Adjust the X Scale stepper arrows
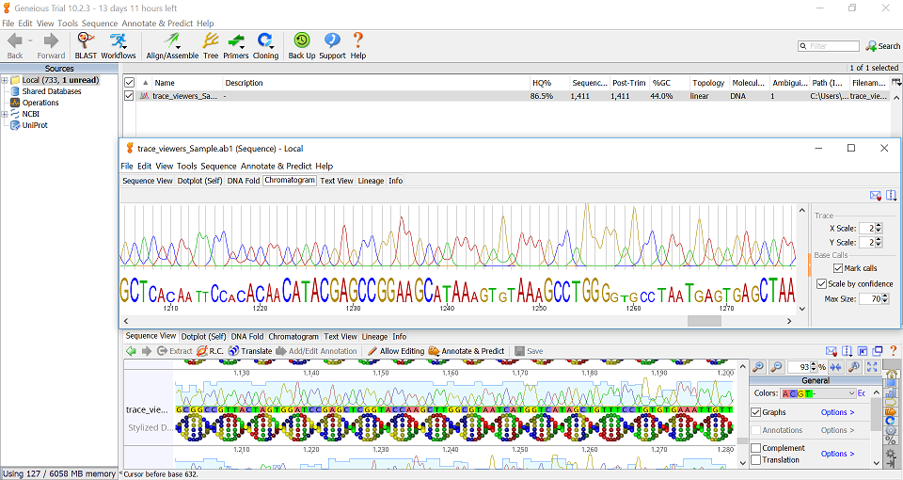Image resolution: width=903 pixels, height=480 pixels. (879, 229)
